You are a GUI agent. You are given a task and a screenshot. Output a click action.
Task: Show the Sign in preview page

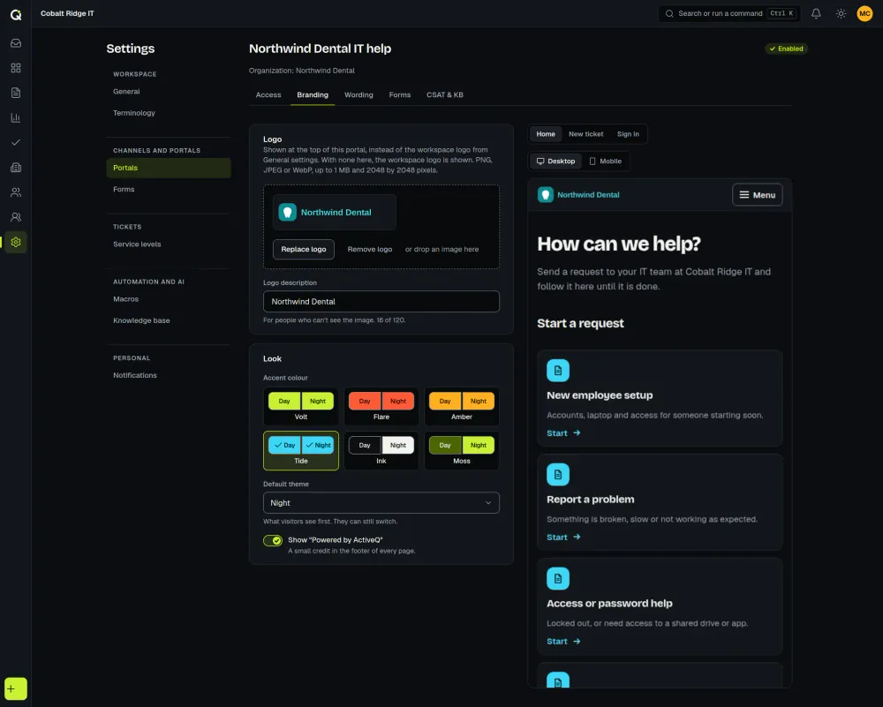tap(628, 134)
